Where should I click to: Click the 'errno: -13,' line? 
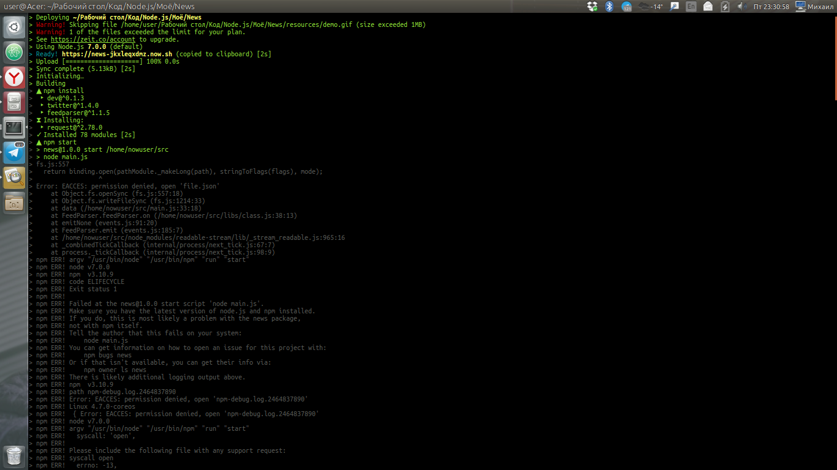(x=97, y=465)
